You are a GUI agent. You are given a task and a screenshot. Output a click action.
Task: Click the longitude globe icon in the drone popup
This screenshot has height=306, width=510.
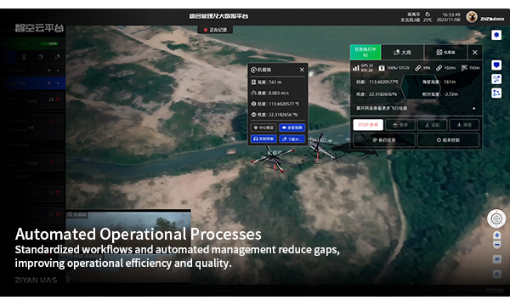[253, 104]
